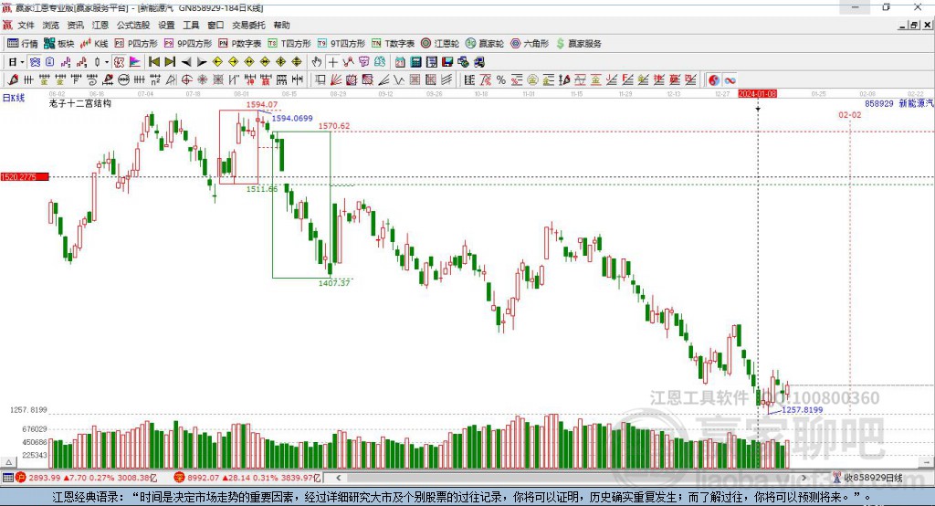935x506 pixels.
Task: Open the 交易委托 menu
Action: pos(248,25)
